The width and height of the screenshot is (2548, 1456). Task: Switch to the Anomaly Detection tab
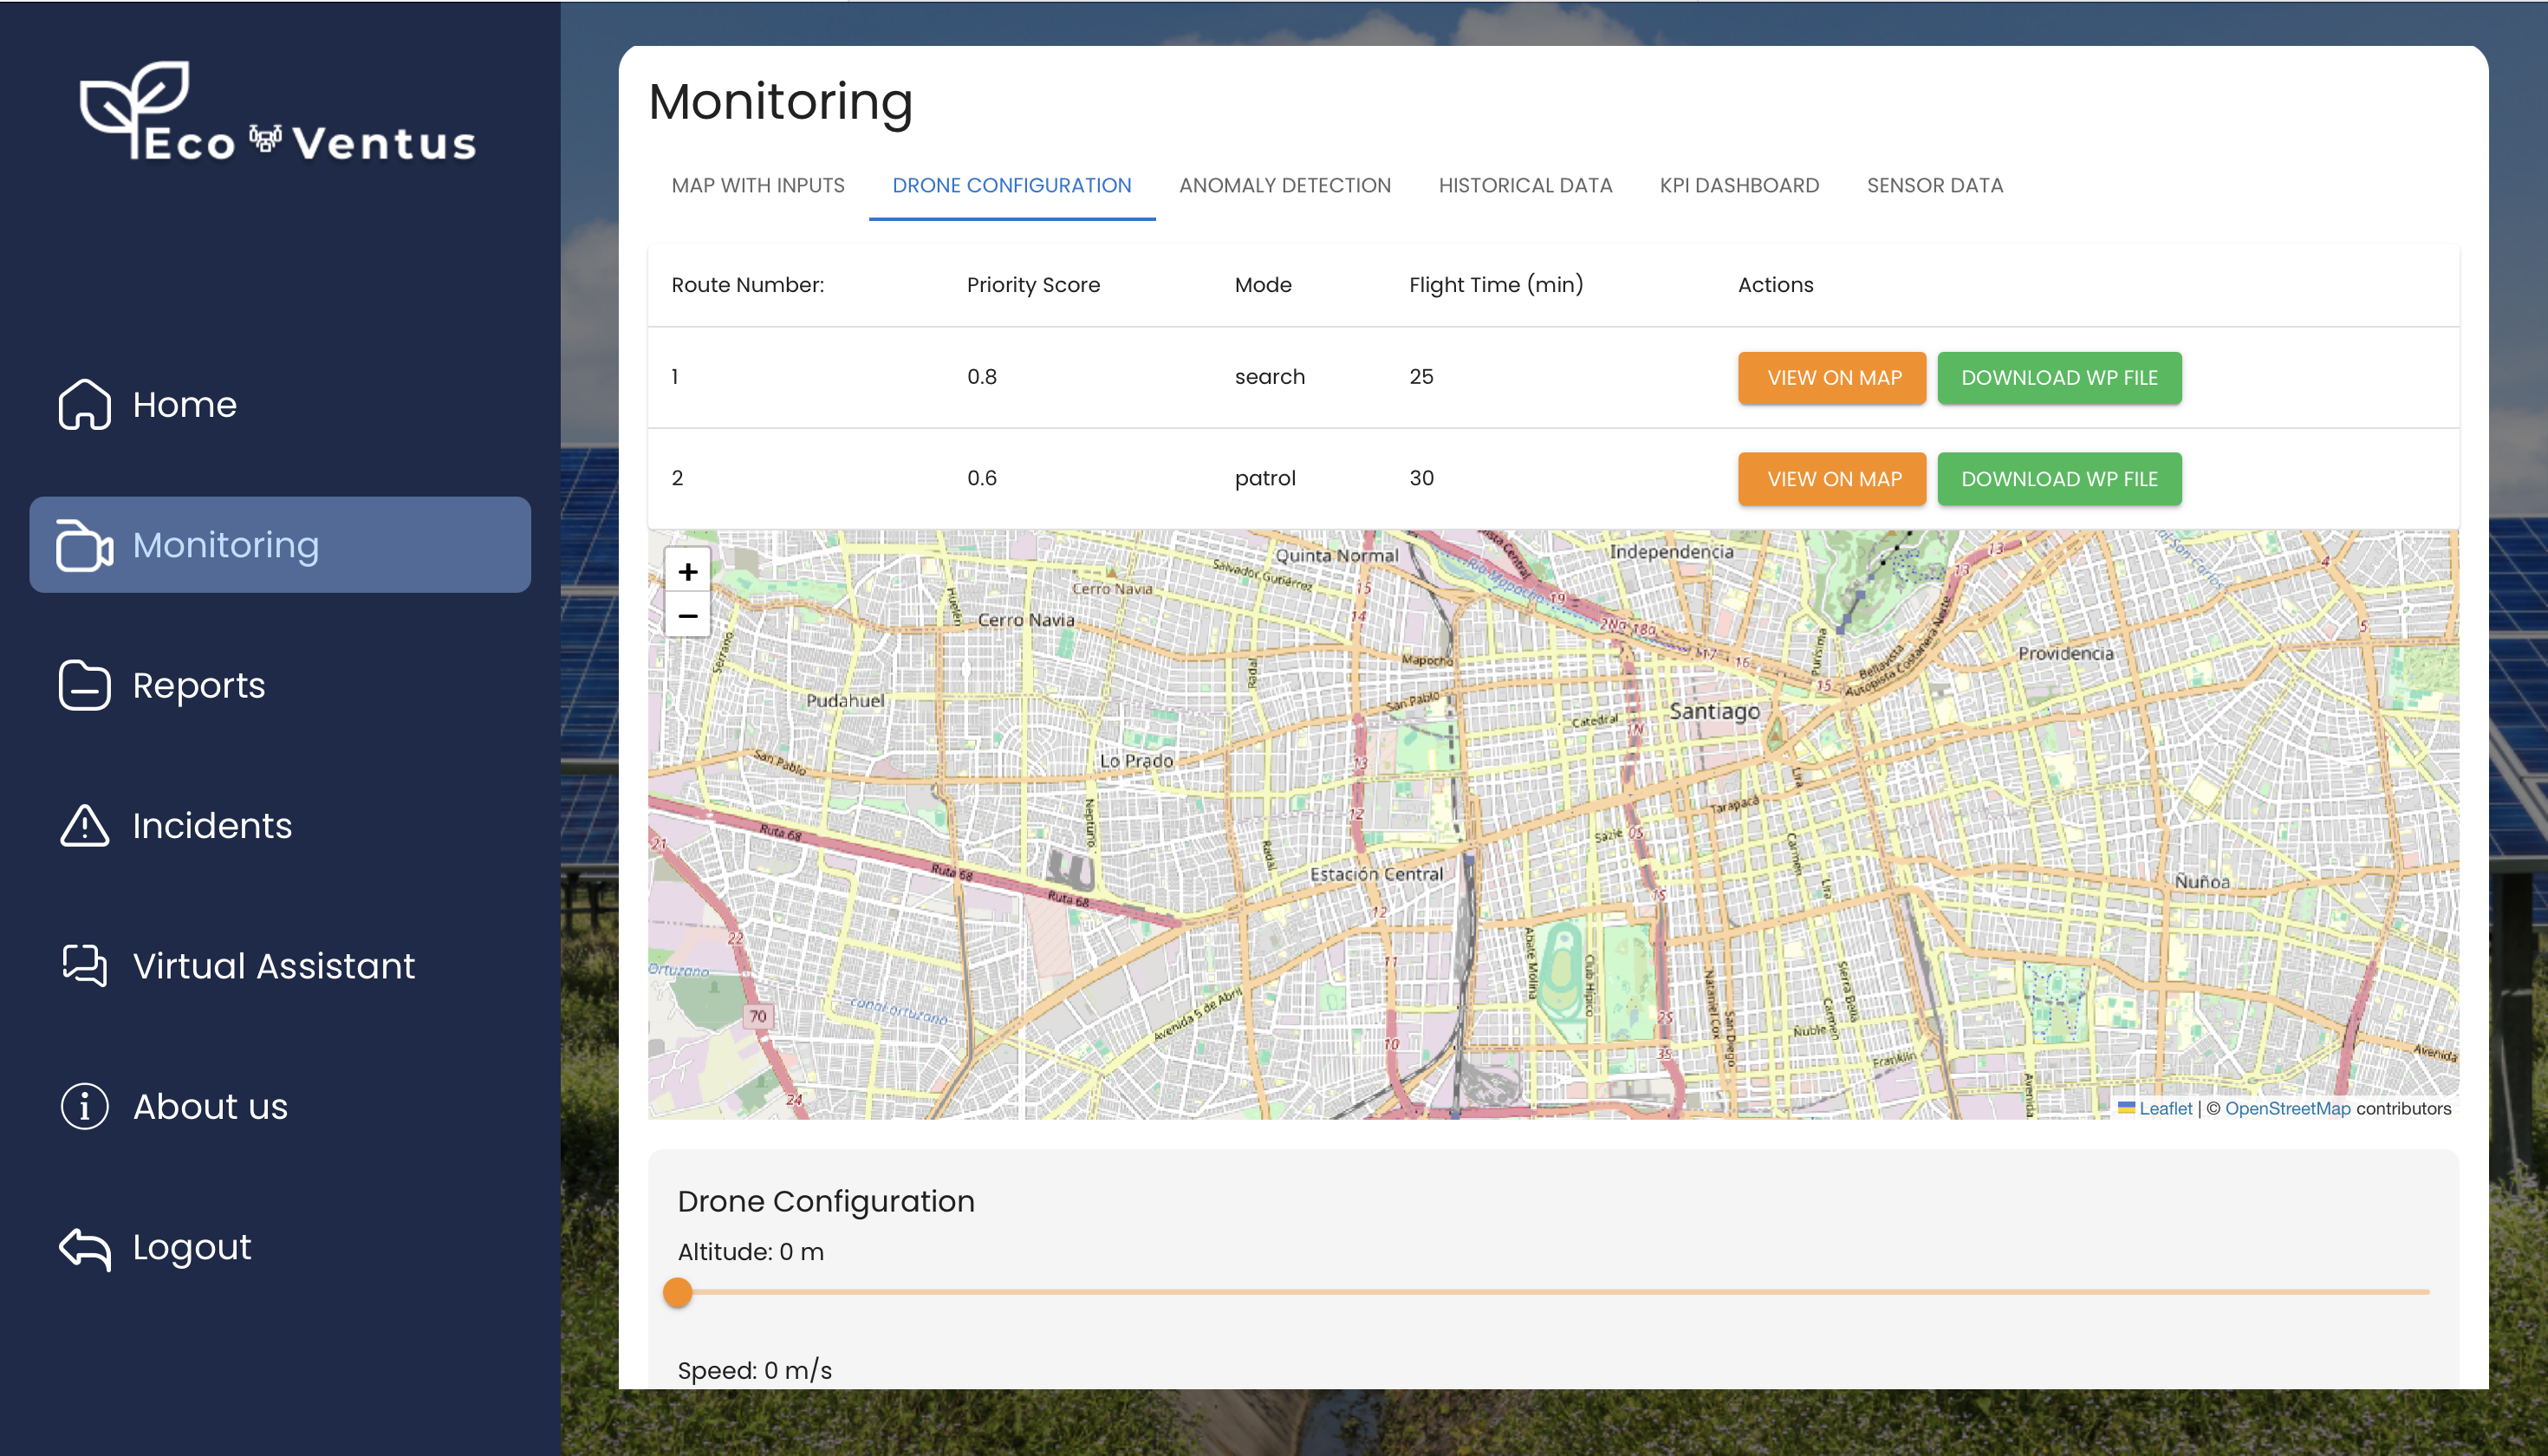pyautogui.click(x=1286, y=185)
